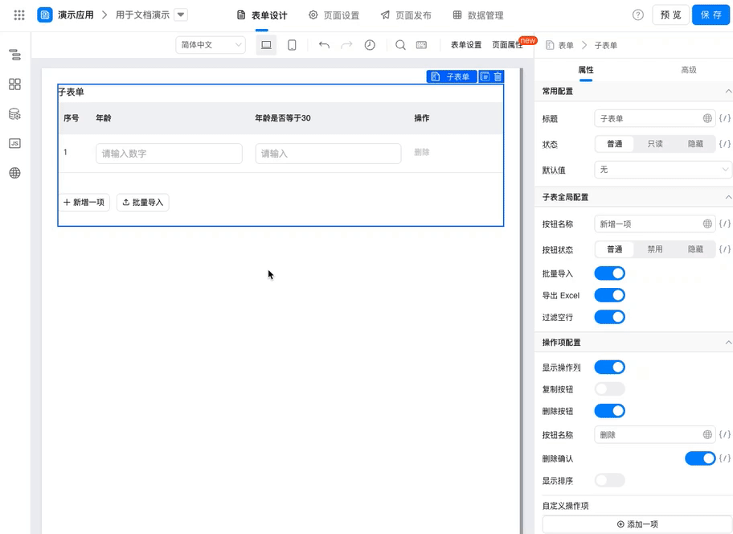Screen dimensions: 733x534
Task: Click the 保存 button
Action: coord(710,15)
